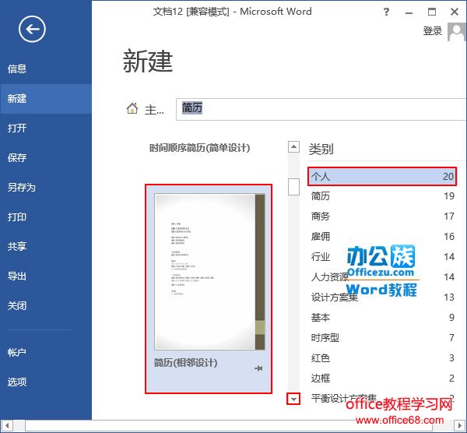The height and width of the screenshot is (433, 467).
Task: Filter by 基本 category
Action: coord(382,318)
